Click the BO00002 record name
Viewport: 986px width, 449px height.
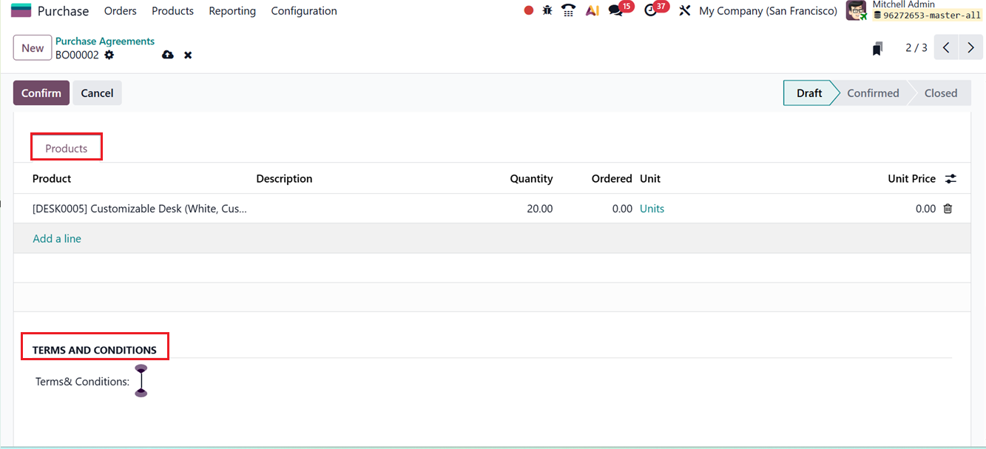77,55
